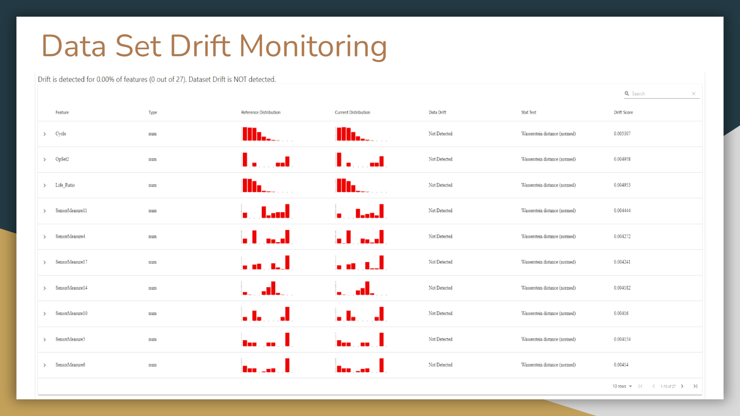Expand the OpSet2 feature row
This screenshot has height=416, width=740.
[44, 159]
